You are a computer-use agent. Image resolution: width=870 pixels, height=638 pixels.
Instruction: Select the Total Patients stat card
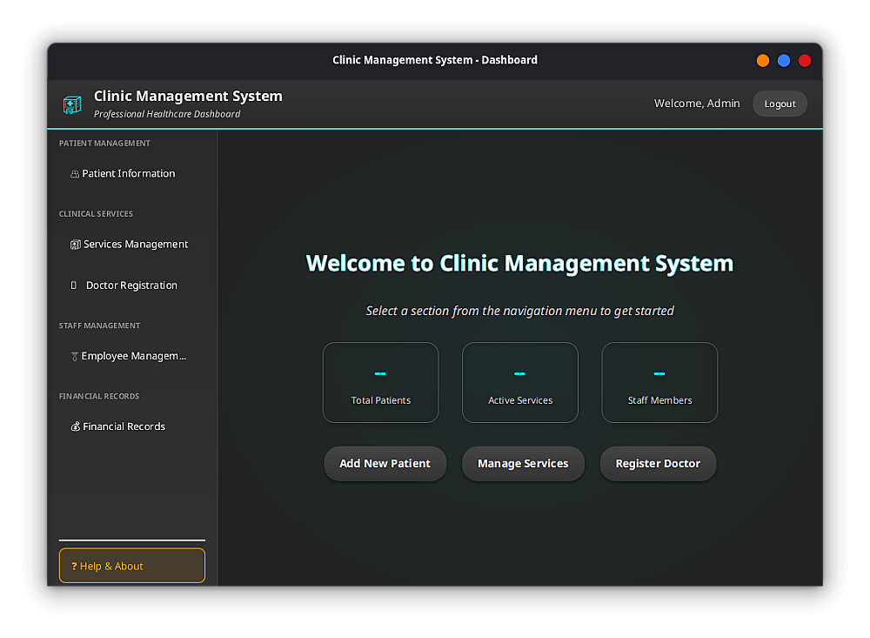coord(381,383)
